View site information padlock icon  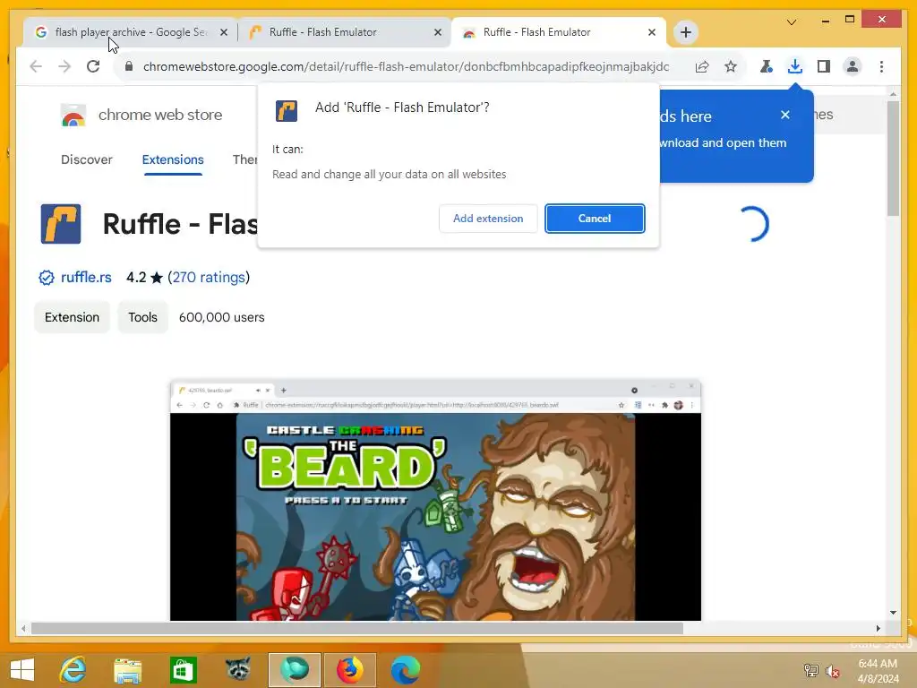coord(129,66)
